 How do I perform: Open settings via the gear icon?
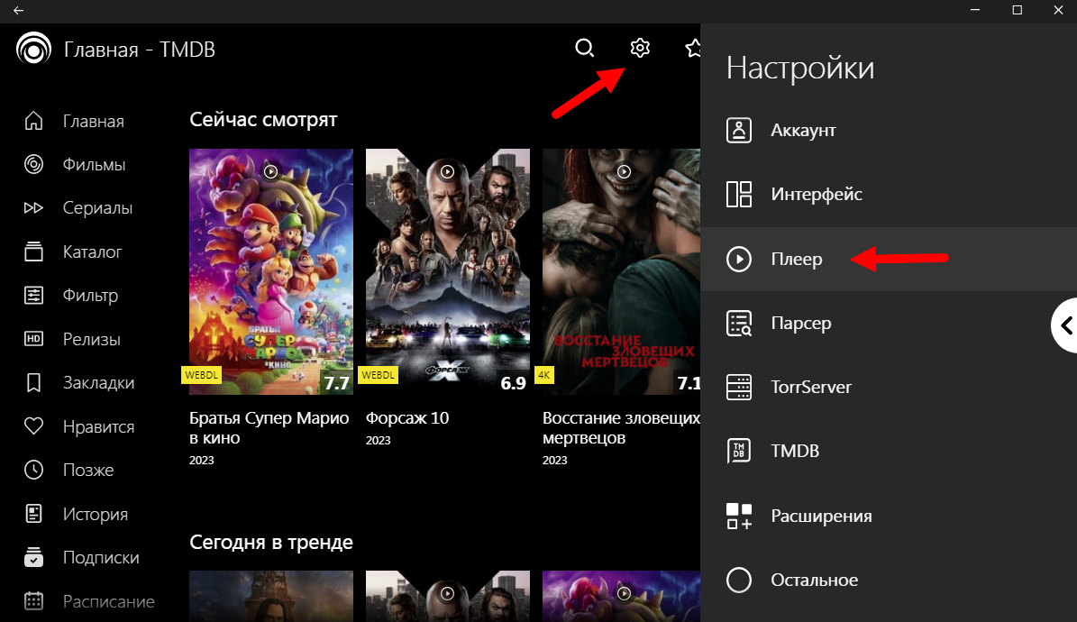pyautogui.click(x=640, y=48)
